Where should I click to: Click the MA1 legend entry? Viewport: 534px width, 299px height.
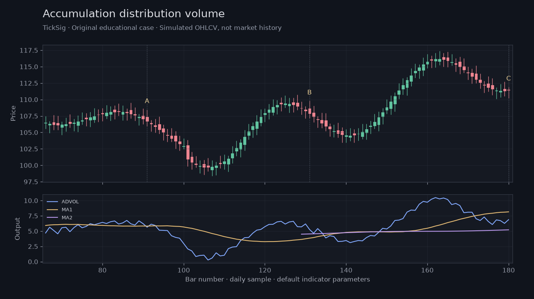[60, 210]
